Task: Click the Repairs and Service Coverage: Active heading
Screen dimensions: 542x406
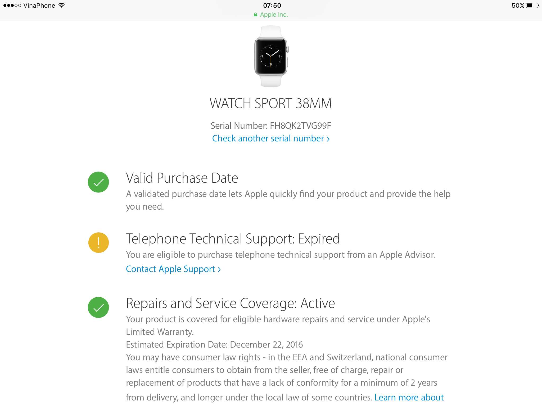Action: [x=231, y=303]
